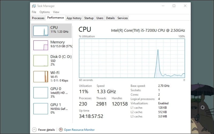Viewport: 214px width, 134px height.
Task: Click the up time 34:18:57:52 value
Action: 91,116
